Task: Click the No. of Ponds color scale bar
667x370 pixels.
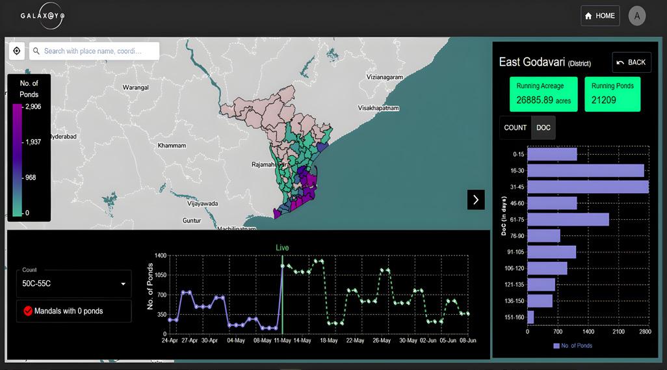Action: click(18, 159)
